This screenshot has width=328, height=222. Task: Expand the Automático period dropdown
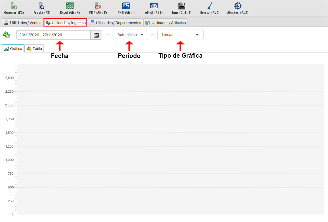tap(130, 35)
